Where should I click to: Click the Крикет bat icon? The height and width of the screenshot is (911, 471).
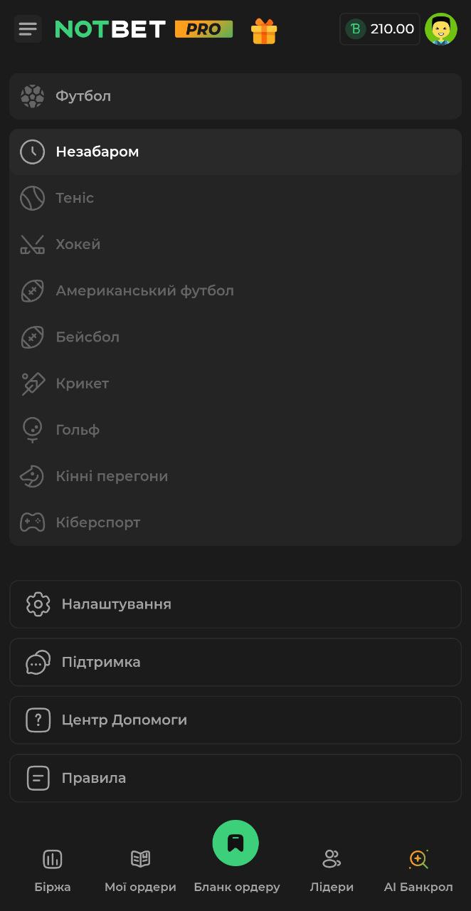pyautogui.click(x=32, y=383)
